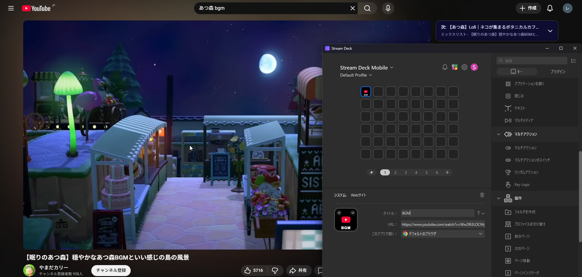Open the デフォルトのブラウザ combo box

point(442,234)
